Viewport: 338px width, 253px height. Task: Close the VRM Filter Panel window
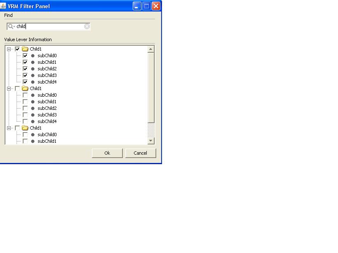pyautogui.click(x=156, y=6)
